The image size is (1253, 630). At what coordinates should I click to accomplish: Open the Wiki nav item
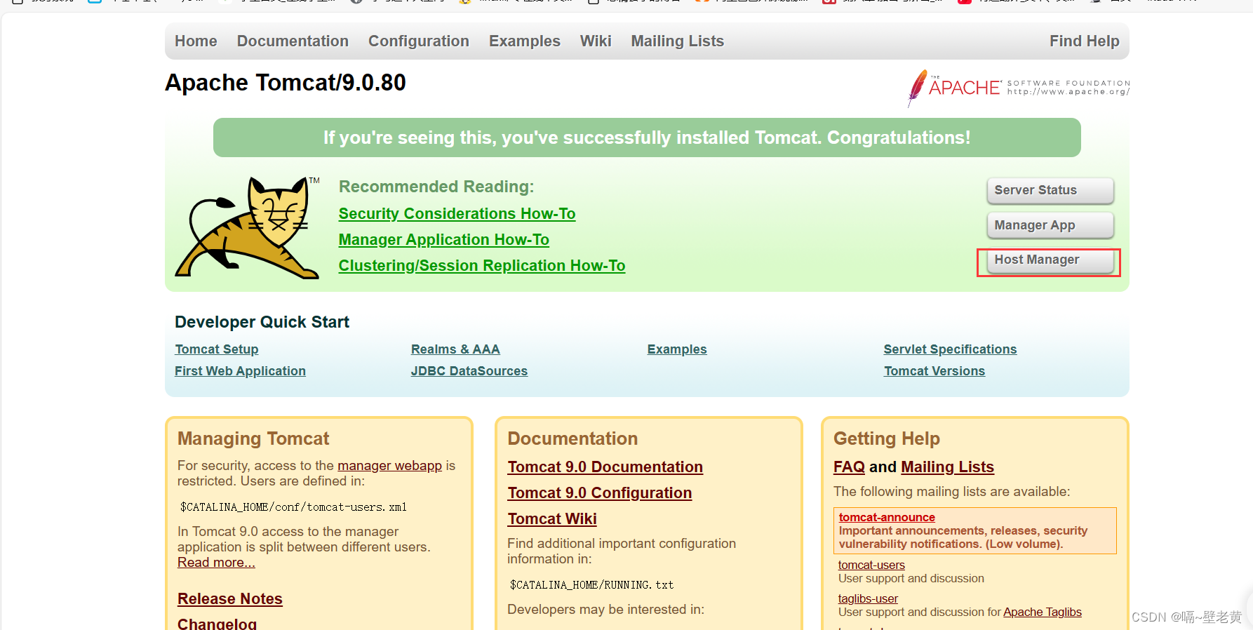(596, 41)
